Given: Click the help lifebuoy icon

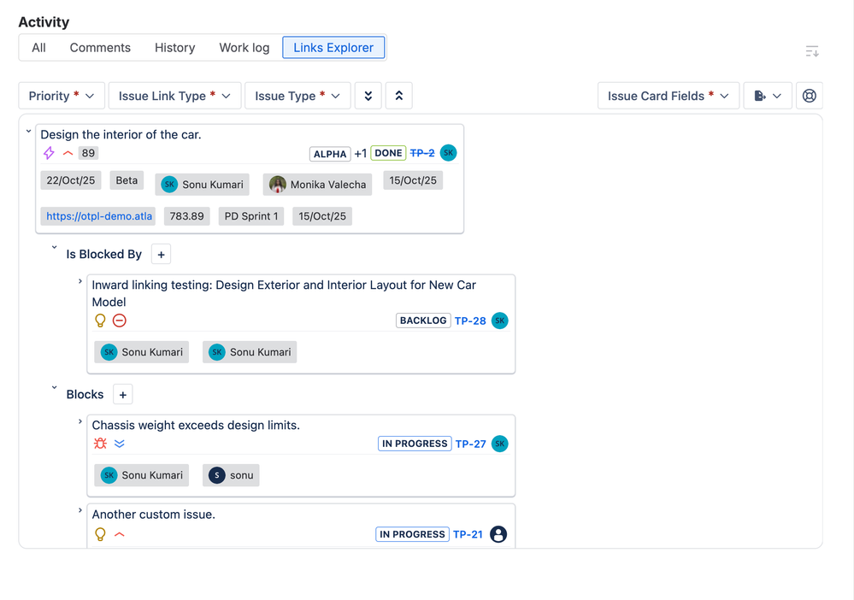Looking at the screenshot, I should point(810,96).
